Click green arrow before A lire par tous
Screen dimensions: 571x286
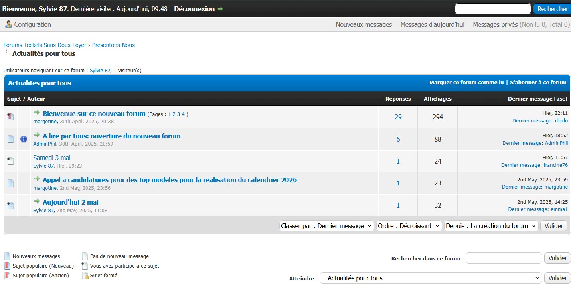click(37, 135)
